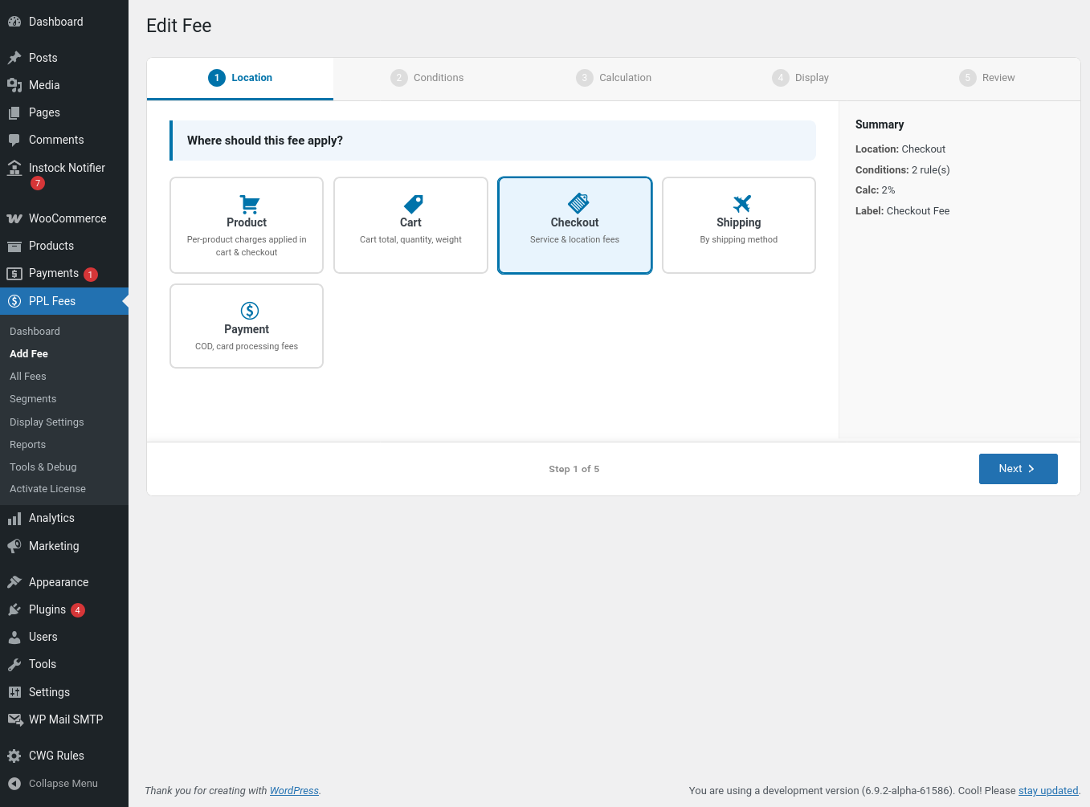Open Display Settings in PPL Fees submenu
The height and width of the screenshot is (807, 1090).
(x=47, y=422)
